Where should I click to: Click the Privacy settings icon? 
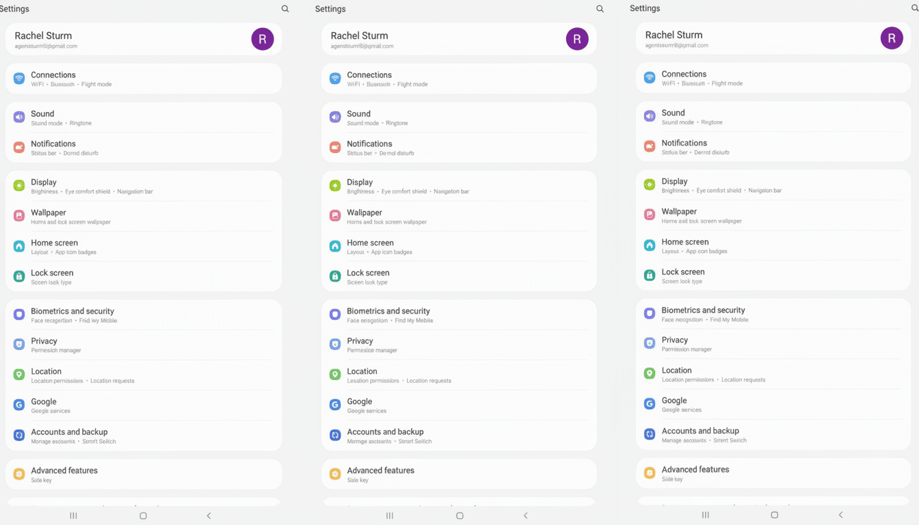[18, 345]
